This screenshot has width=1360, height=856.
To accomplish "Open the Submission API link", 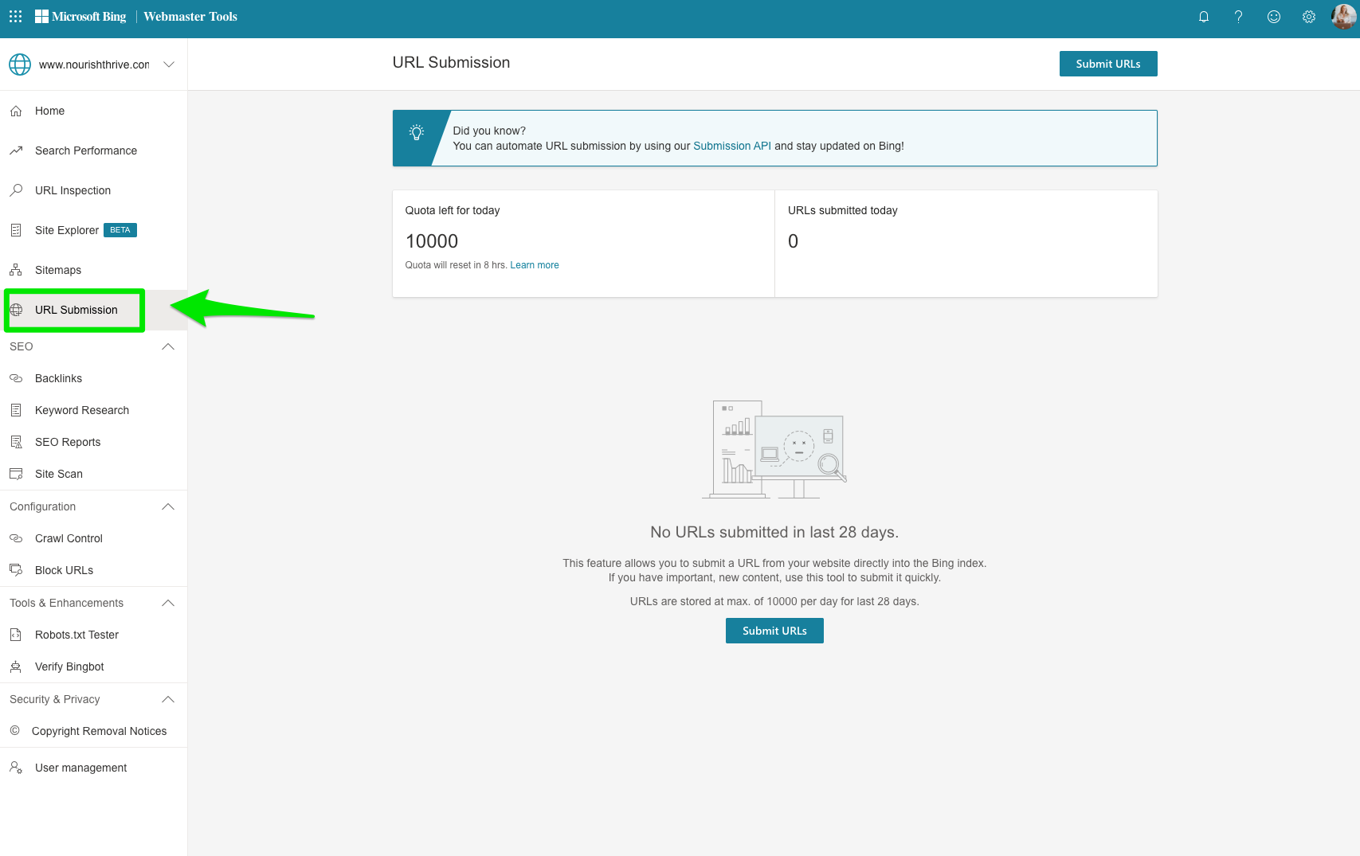I will tap(731, 146).
